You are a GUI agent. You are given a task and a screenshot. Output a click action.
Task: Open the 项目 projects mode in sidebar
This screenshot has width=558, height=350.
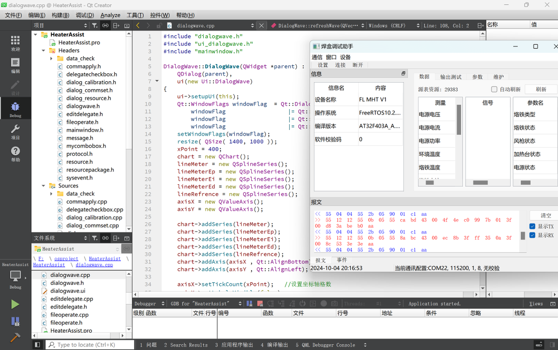[15, 132]
